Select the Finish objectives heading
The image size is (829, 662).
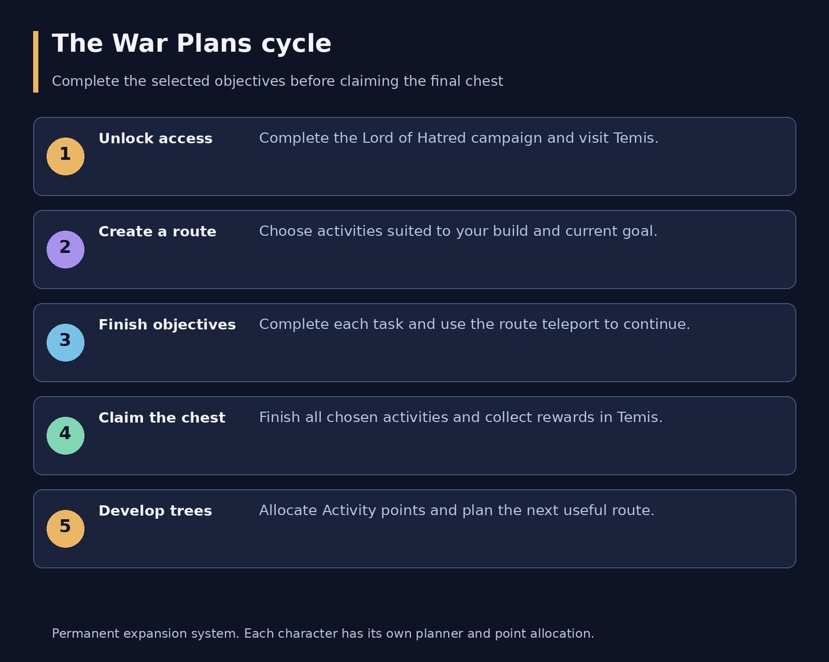tap(167, 325)
